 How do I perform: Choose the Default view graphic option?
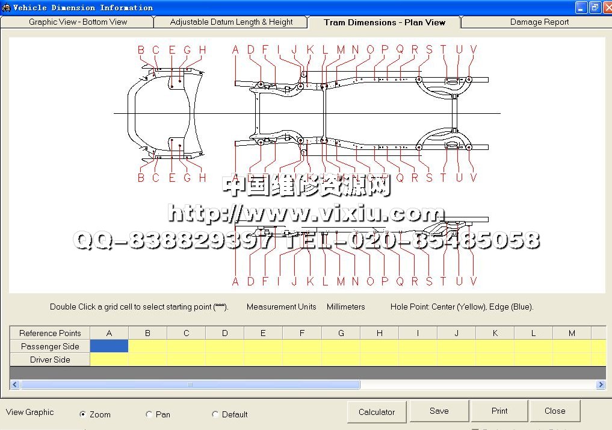(215, 414)
